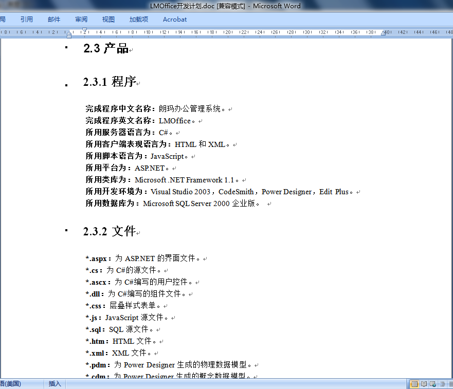
Task: Open the Acrobat ribbon tab
Action: coord(175,20)
